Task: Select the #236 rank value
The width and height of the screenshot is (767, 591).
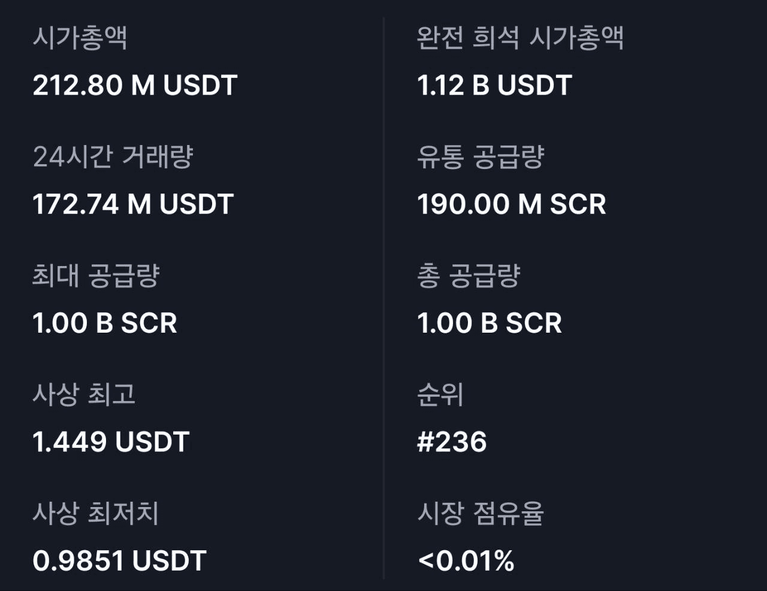Action: pos(452,442)
